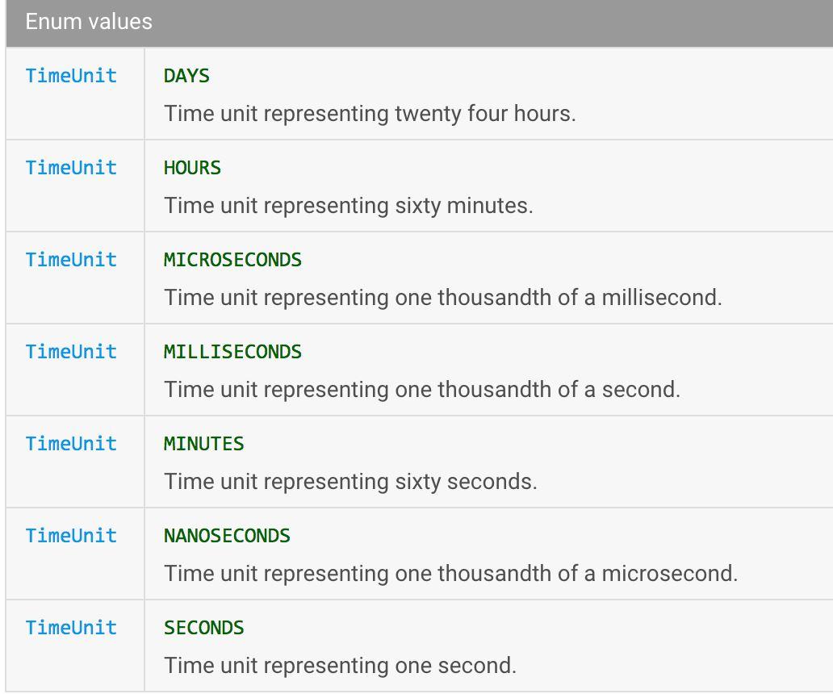Click the HOURS enum value name
Image resolution: width=833 pixels, height=694 pixels.
click(192, 168)
